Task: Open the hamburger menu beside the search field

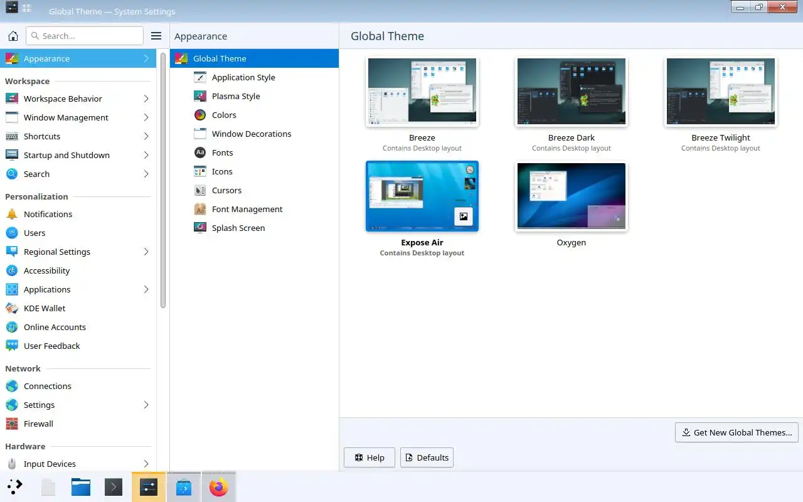Action: click(156, 36)
